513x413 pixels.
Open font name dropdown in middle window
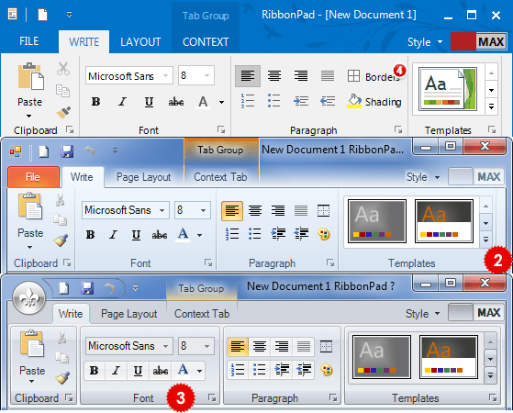(162, 210)
